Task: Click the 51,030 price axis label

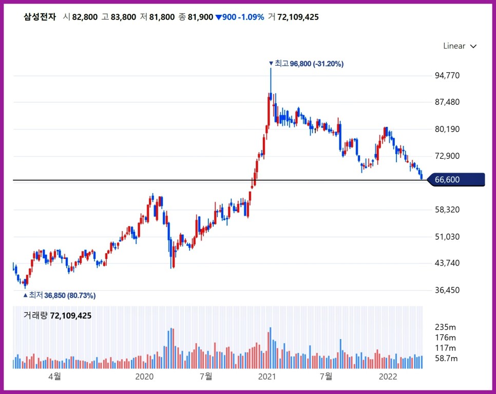Action: pyautogui.click(x=447, y=237)
